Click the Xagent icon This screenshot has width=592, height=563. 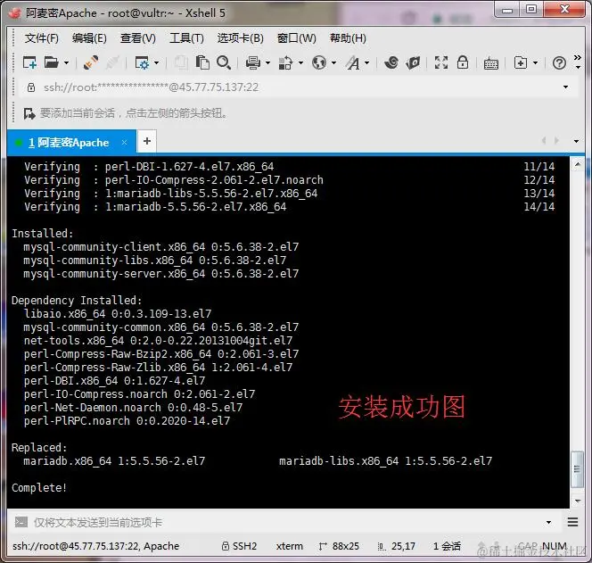point(413,62)
